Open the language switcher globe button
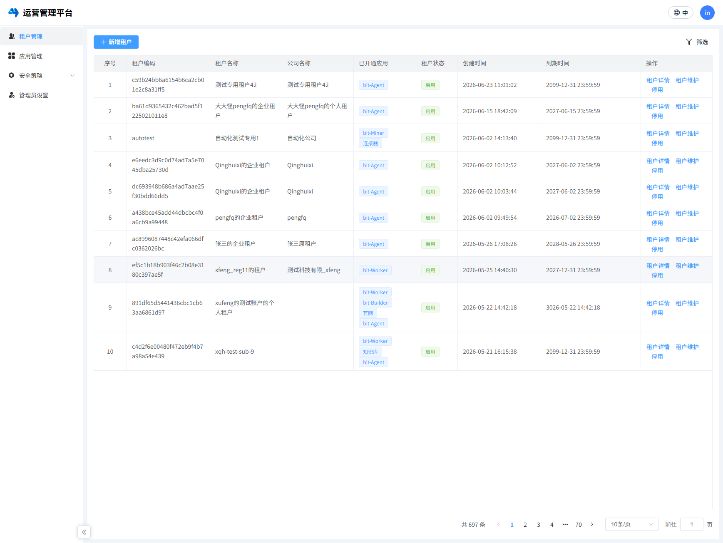The width and height of the screenshot is (723, 543). [x=681, y=12]
